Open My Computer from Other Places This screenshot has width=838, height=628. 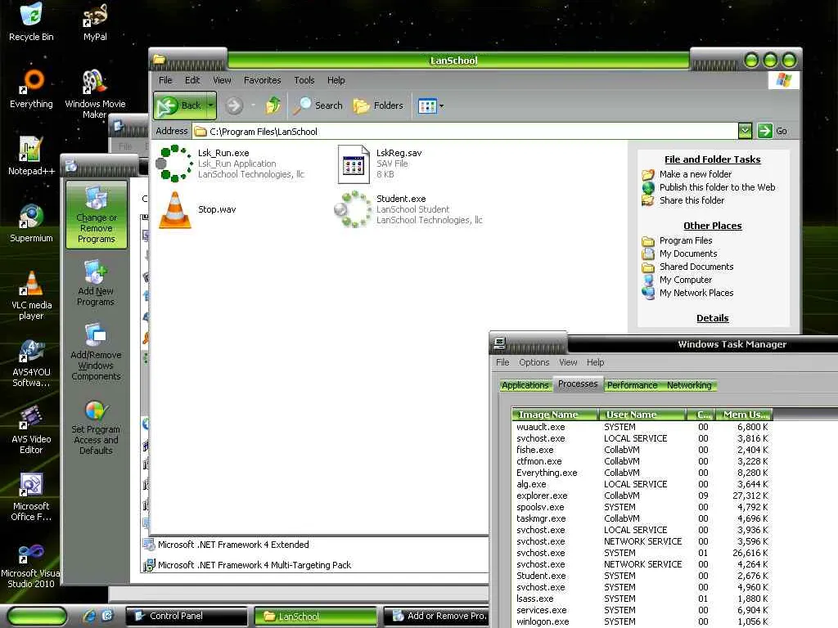[685, 280]
